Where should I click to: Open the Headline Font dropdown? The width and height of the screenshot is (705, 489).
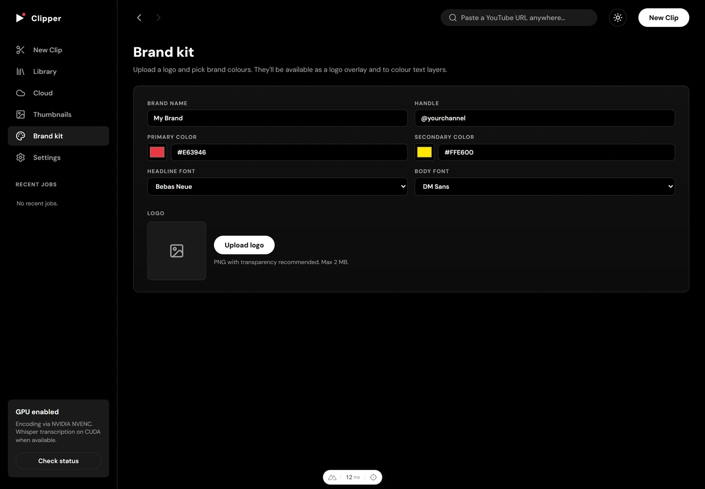pyautogui.click(x=278, y=186)
